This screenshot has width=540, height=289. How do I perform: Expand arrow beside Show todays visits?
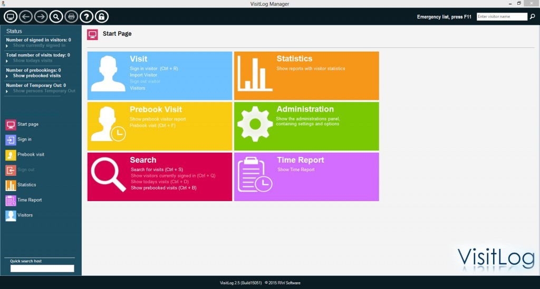click(x=7, y=61)
